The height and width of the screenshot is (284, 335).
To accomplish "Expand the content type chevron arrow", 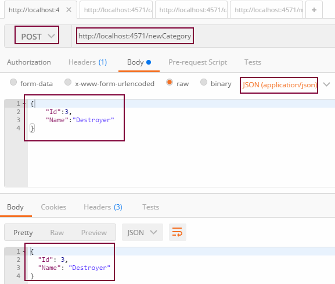I will tap(326, 84).
